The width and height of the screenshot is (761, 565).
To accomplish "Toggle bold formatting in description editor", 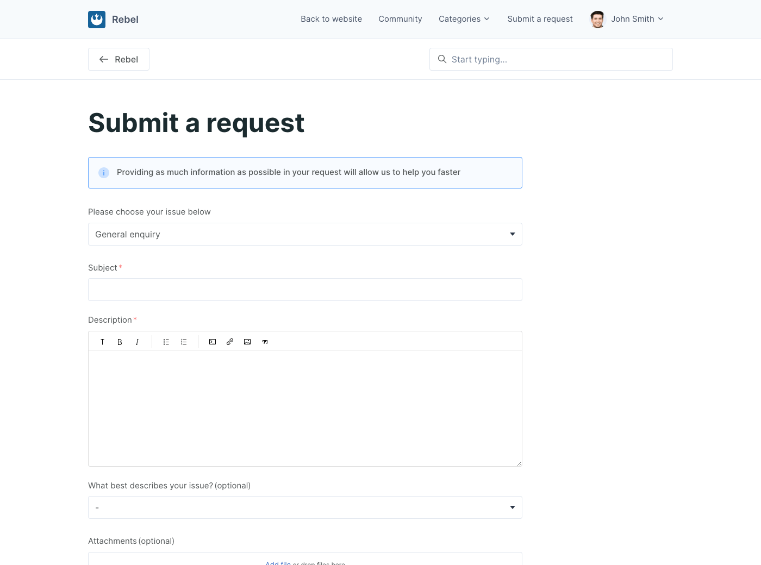I will (x=120, y=342).
